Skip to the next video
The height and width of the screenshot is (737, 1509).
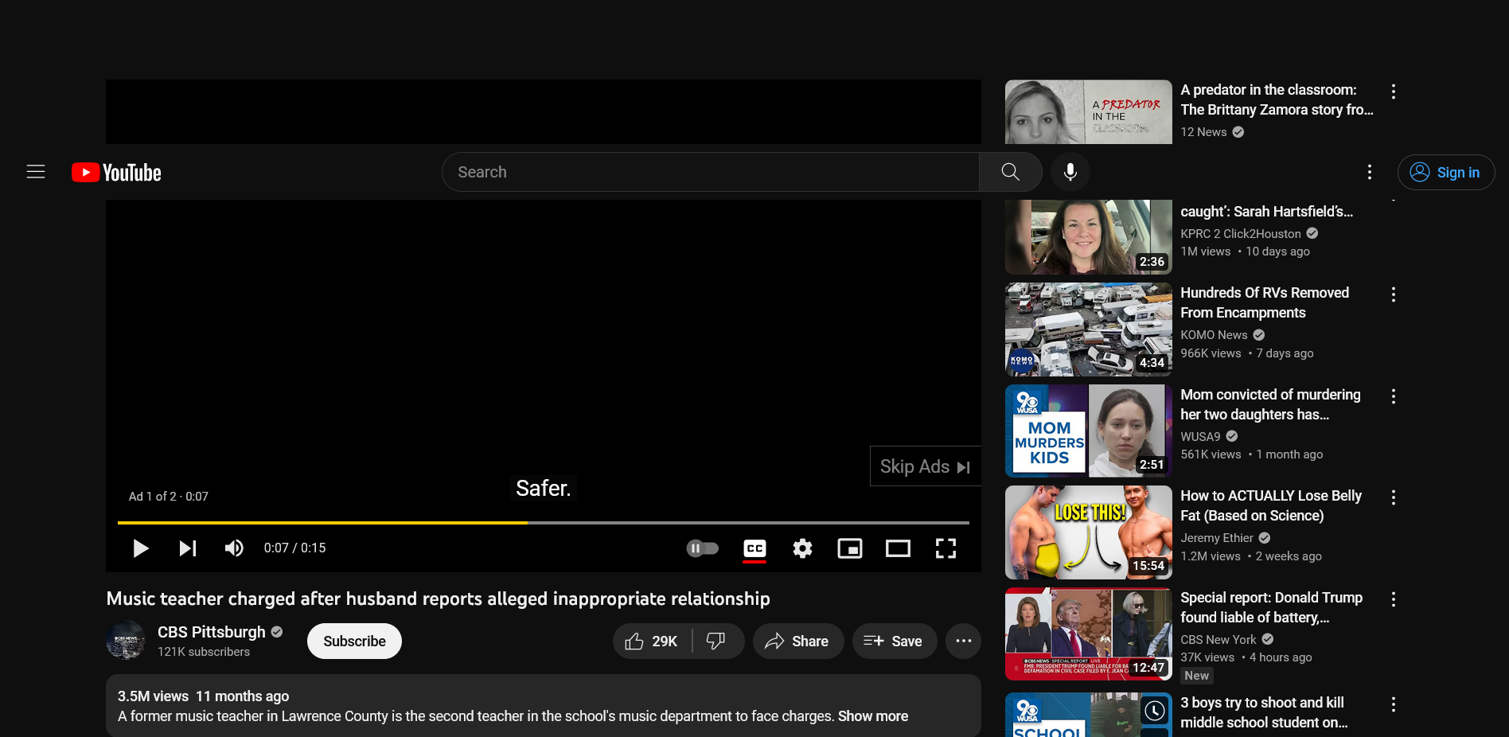point(187,548)
